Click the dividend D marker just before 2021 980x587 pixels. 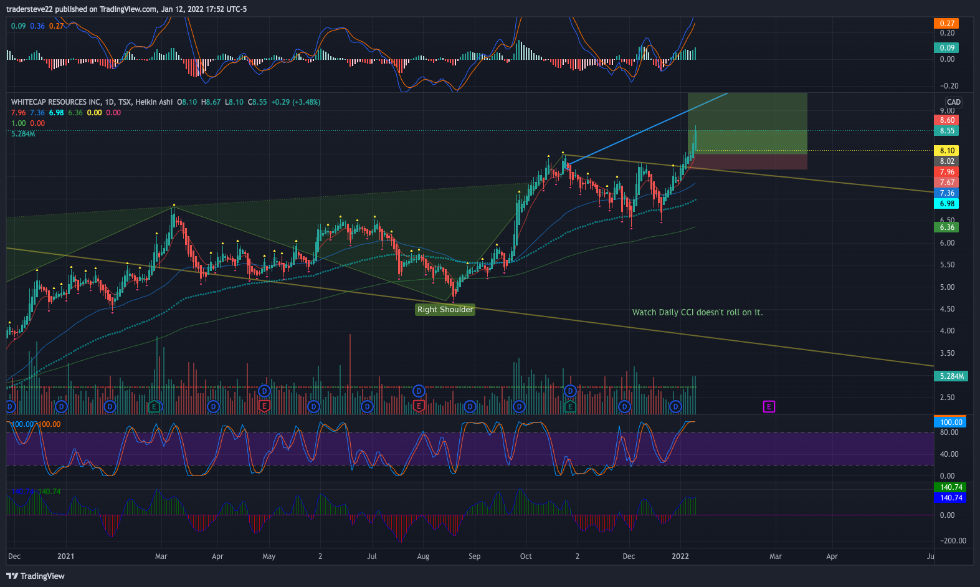pos(61,407)
